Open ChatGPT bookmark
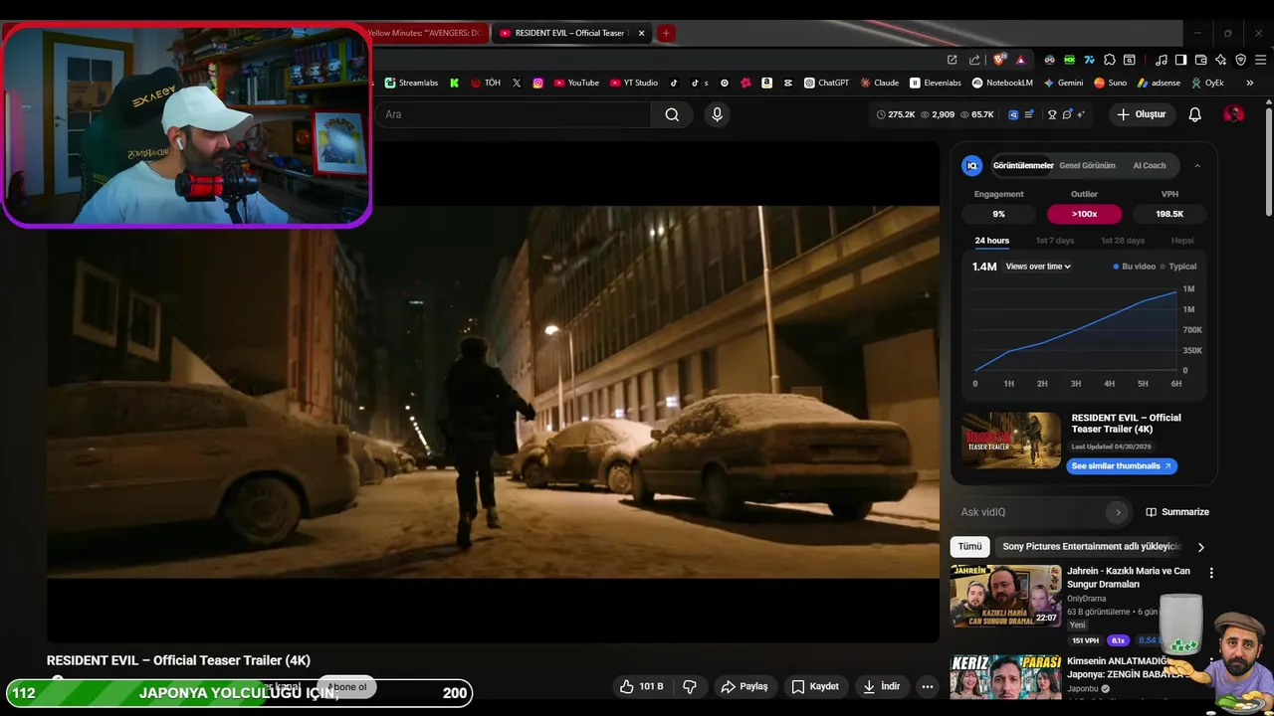The image size is (1274, 716). coord(826,83)
